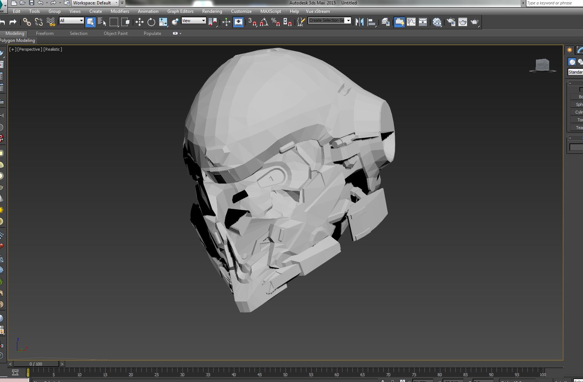Toggle Keyboard Shortcut Override
Screen dimensions: 583x382
coord(238,22)
